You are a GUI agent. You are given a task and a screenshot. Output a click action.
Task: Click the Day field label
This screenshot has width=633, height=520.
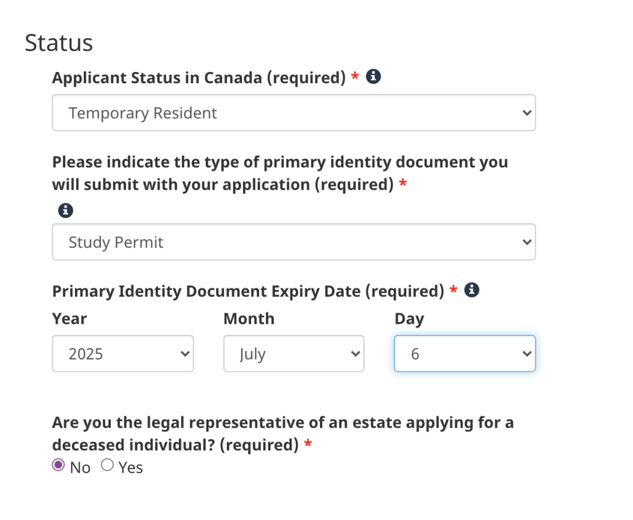coord(409,319)
